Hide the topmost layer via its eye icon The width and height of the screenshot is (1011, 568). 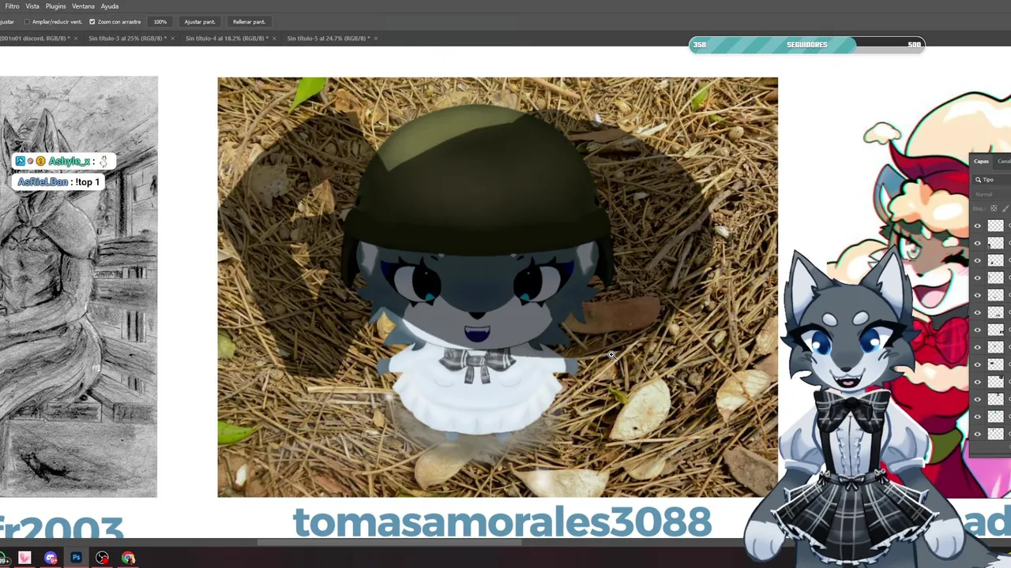tap(978, 226)
